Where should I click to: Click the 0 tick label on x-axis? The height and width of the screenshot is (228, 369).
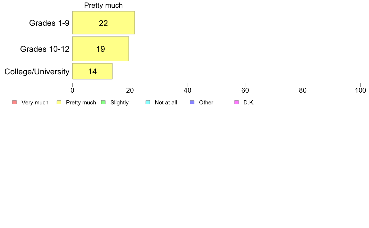72,90
